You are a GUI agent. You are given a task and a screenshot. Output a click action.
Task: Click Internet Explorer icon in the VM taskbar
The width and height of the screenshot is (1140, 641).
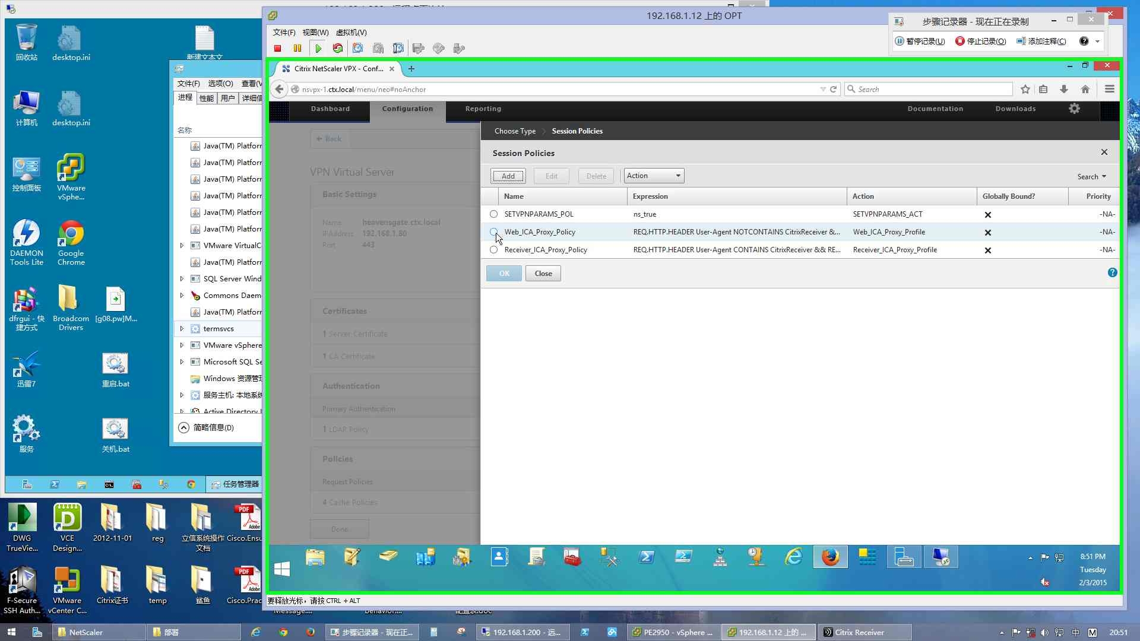point(793,557)
